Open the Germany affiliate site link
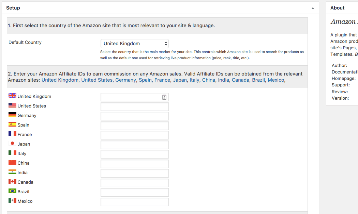This screenshot has width=358, height=214. (125, 80)
